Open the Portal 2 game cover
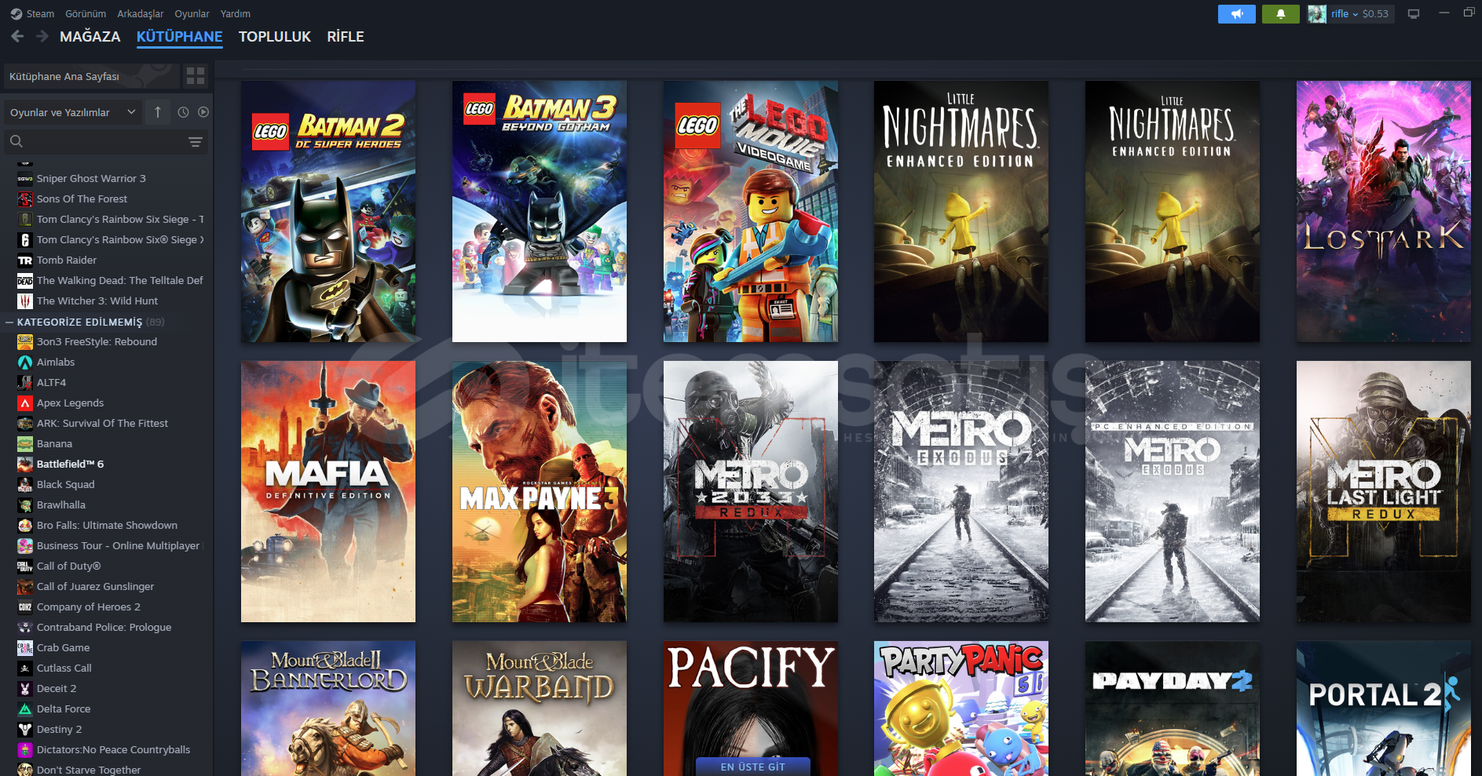 point(1384,709)
